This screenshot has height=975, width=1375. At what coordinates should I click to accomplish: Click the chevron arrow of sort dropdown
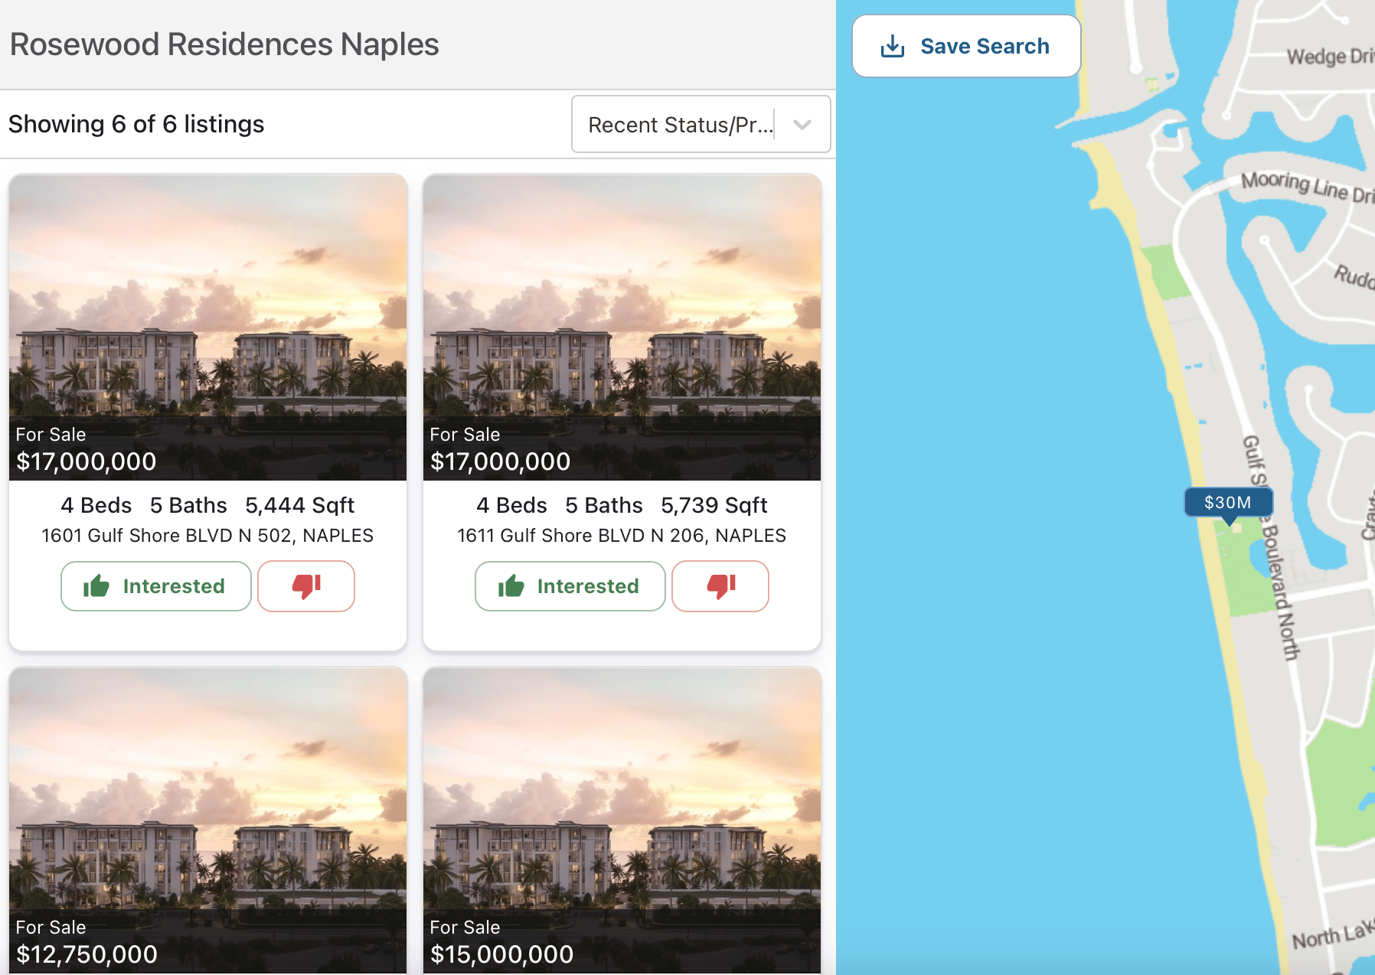[x=802, y=125]
